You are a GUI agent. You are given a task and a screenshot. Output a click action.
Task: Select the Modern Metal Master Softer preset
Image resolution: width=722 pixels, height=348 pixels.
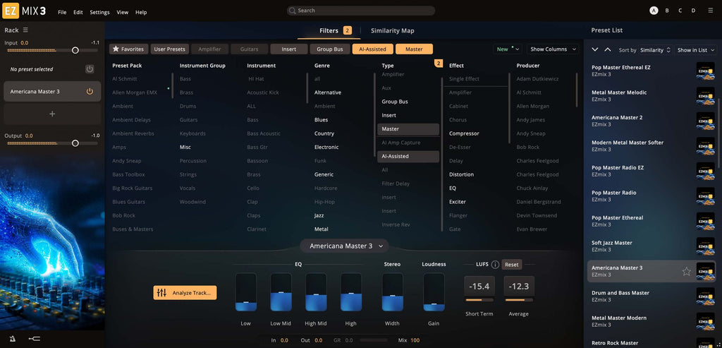(651, 145)
